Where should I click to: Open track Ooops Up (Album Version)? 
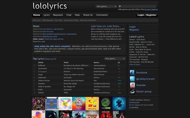(74, 74)
